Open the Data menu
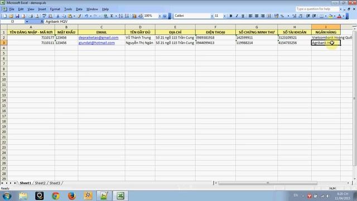 click(x=79, y=9)
